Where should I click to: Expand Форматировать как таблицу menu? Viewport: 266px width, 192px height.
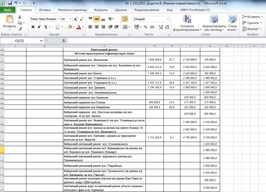click(214, 23)
